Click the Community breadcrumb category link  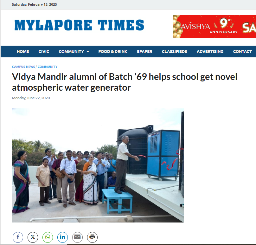[48, 67]
